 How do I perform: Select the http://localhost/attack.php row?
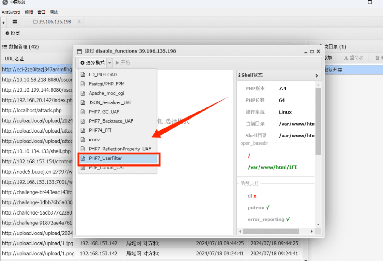[x=37, y=110]
